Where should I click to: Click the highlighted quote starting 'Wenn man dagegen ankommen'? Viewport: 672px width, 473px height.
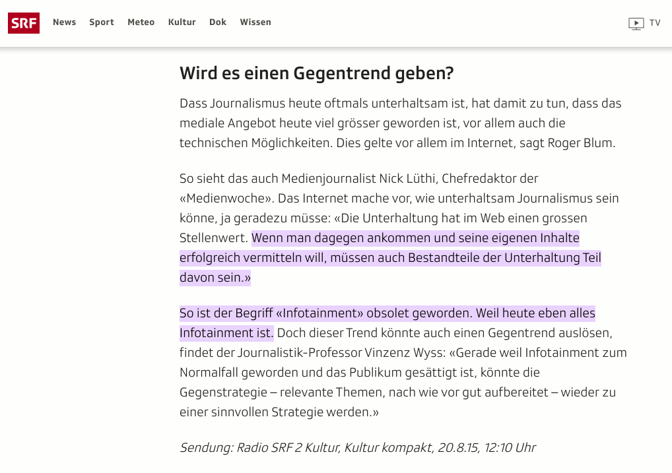pyautogui.click(x=415, y=238)
